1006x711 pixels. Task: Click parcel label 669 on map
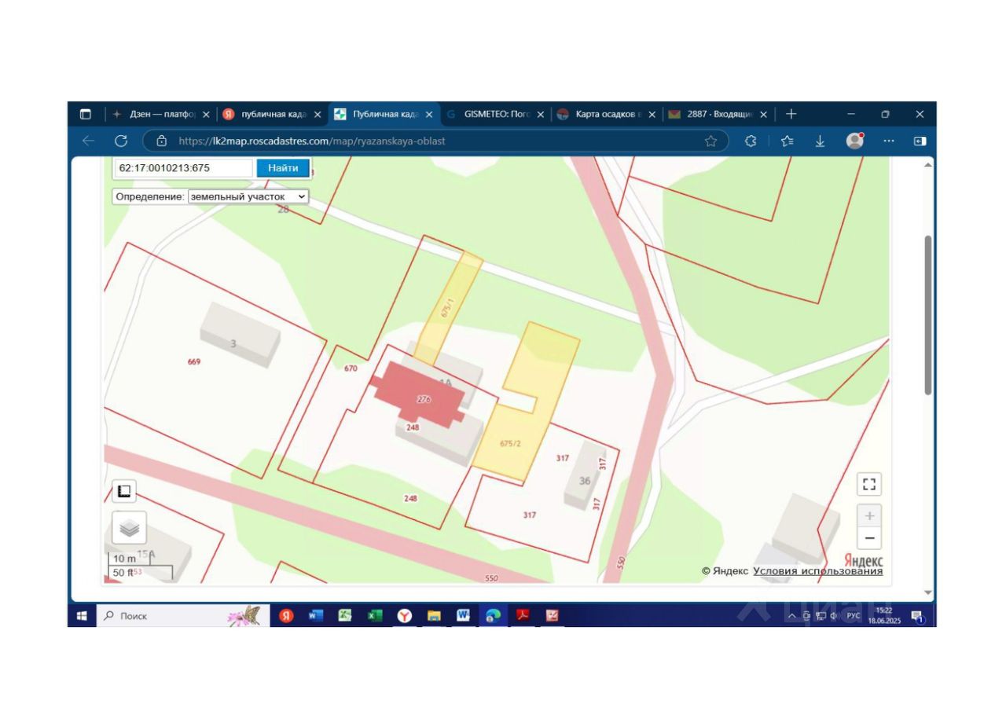click(194, 361)
